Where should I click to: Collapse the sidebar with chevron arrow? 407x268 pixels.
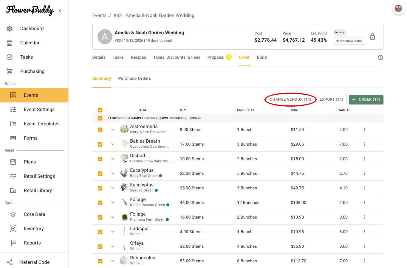click(60, 11)
